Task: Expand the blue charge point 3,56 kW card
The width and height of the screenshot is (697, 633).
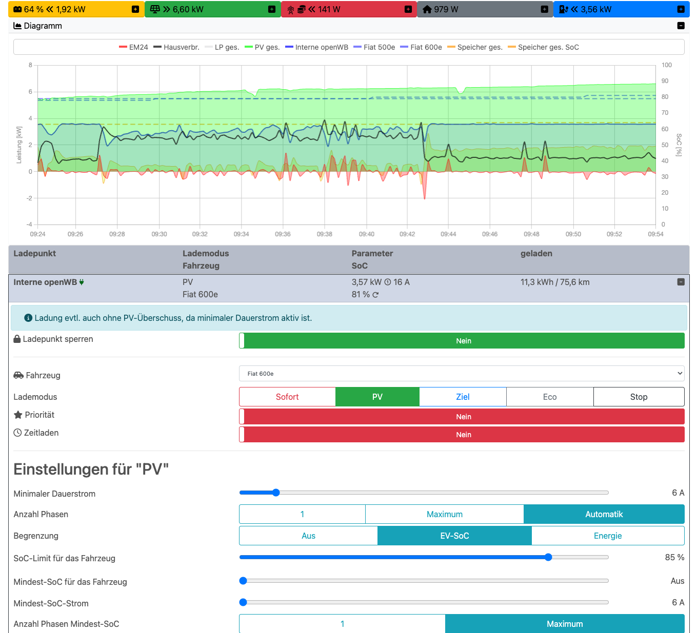Action: click(x=681, y=9)
